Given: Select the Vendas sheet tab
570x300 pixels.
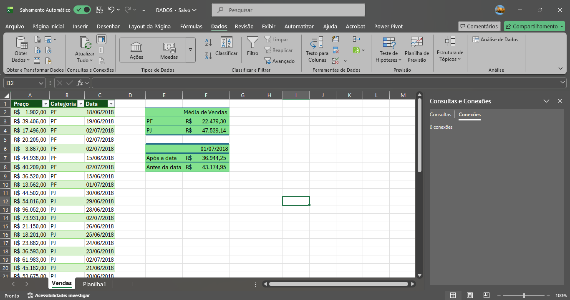Looking at the screenshot, I should (62, 283).
